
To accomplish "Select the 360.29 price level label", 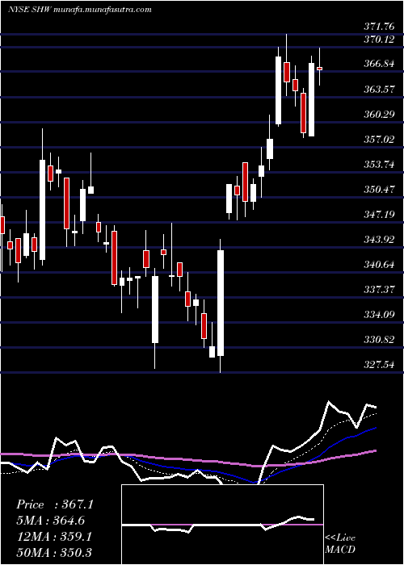I will (x=381, y=115).
